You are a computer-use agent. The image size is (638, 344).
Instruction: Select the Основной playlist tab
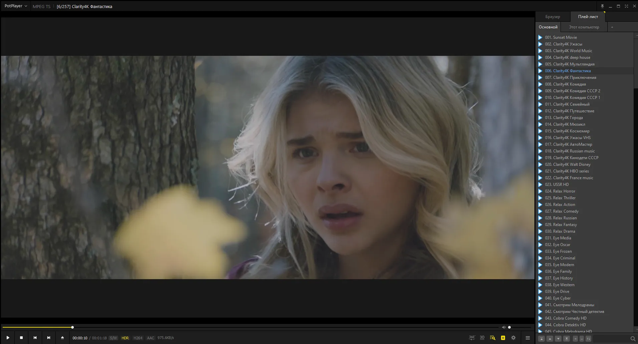pos(548,27)
